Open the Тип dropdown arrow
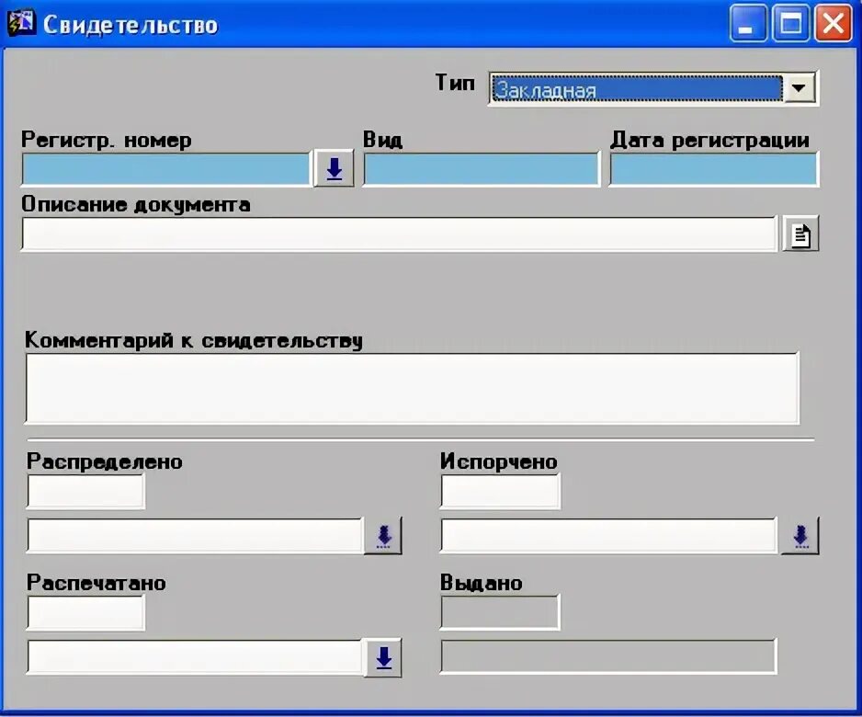Viewport: 862px width, 717px height. coord(799,88)
